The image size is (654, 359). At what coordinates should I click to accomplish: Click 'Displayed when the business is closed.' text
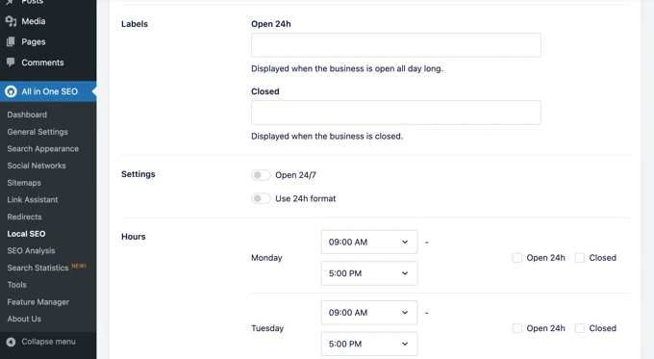point(327,136)
